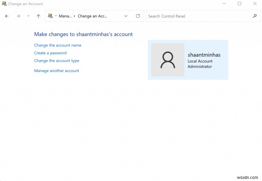Go up one level with the Up arrow
The height and width of the screenshot is (181, 262).
(x=39, y=16)
